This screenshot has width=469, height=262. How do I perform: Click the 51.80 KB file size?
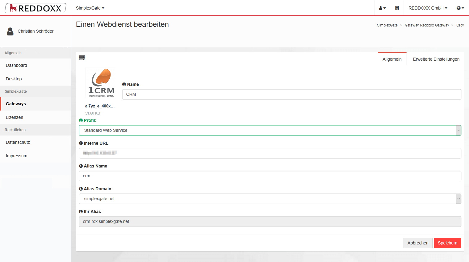[x=93, y=113]
